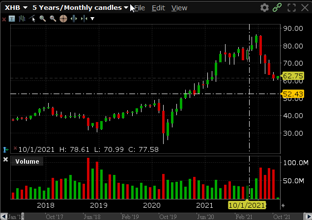Click the 100.0M volume axis label
Image resolution: width=312 pixels, height=220 pixels.
pyautogui.click(x=296, y=163)
